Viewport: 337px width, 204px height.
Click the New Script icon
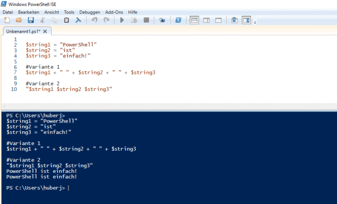click(7, 20)
